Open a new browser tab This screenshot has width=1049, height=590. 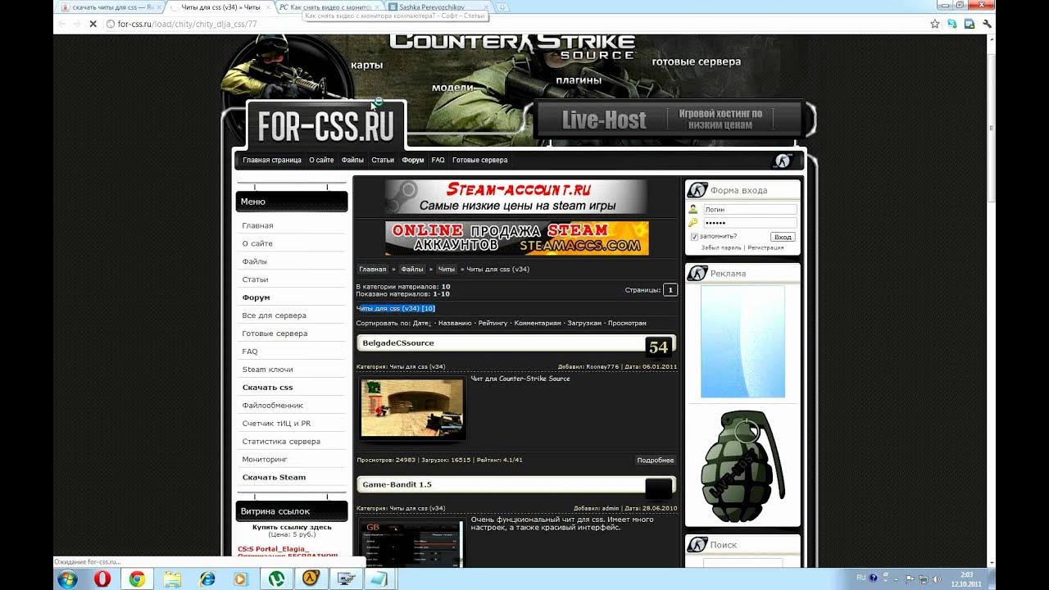[x=502, y=7]
